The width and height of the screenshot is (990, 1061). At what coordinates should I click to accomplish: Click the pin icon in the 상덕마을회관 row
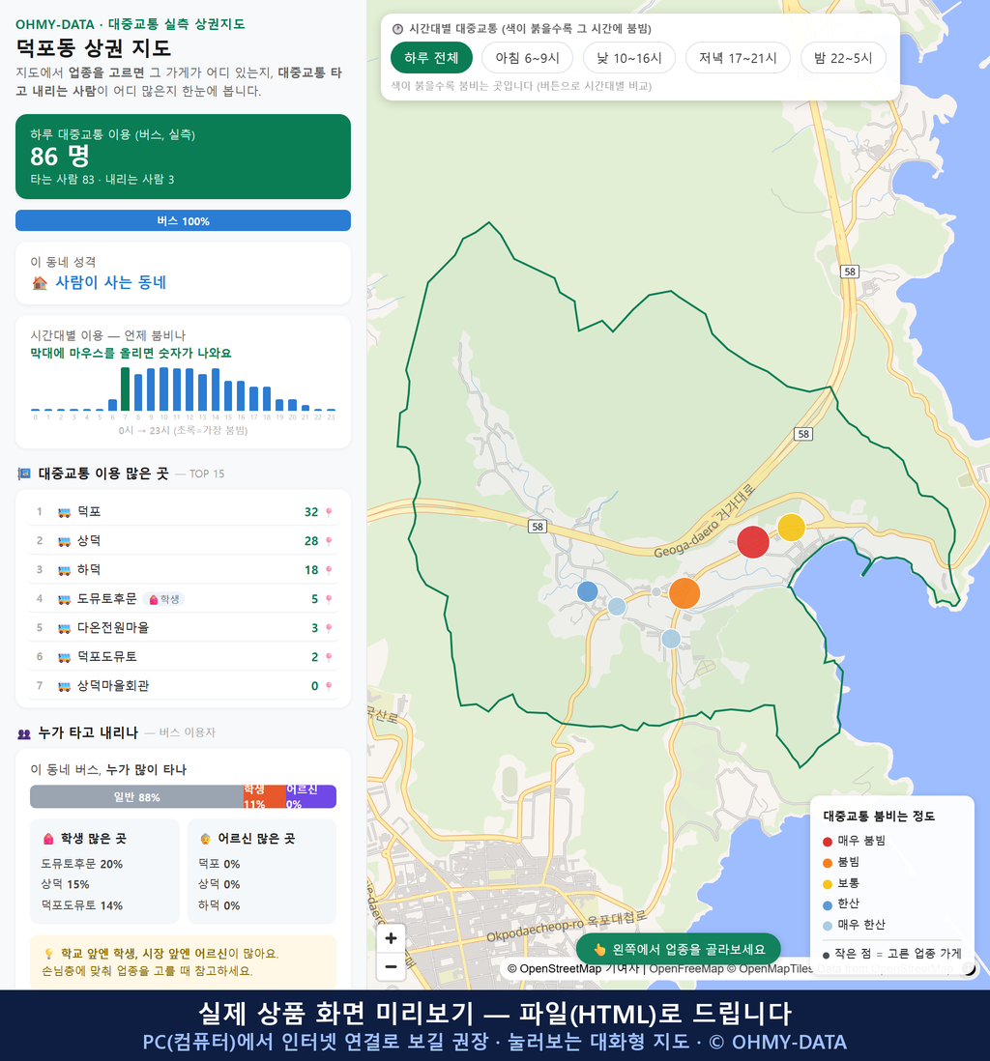329,686
